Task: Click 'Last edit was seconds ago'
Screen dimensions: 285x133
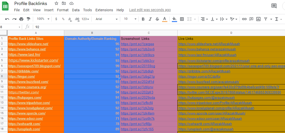Action: [x=150, y=10]
